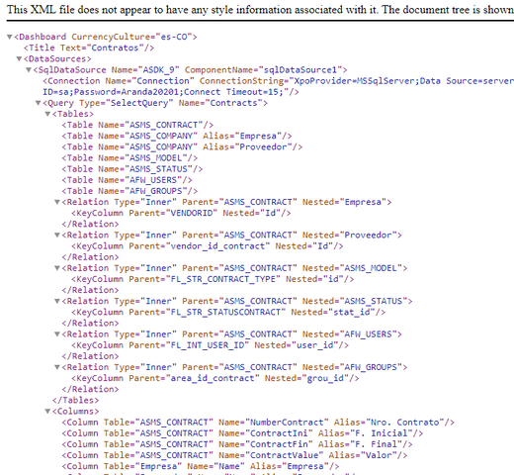The width and height of the screenshot is (514, 475).
Task: Click the Title Text="Contratos" line
Action: tap(89, 47)
